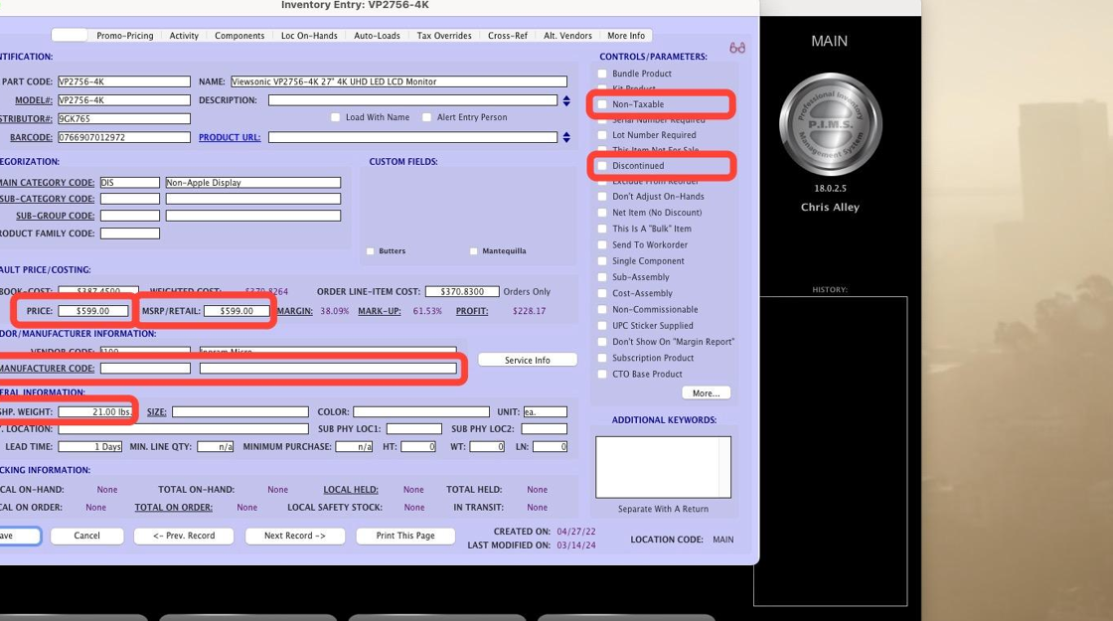Click Separate With A Return text
Screen dimensions: 1113x621
coord(663,509)
